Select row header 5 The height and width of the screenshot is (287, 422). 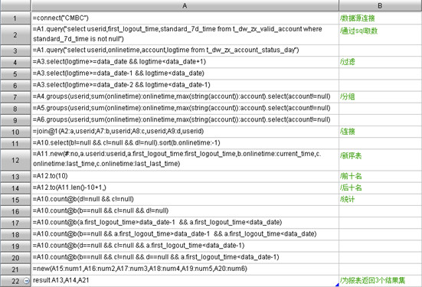click(15, 73)
